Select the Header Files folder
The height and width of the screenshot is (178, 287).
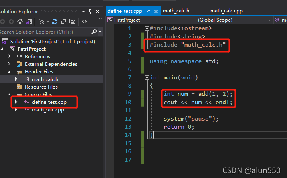39,72
